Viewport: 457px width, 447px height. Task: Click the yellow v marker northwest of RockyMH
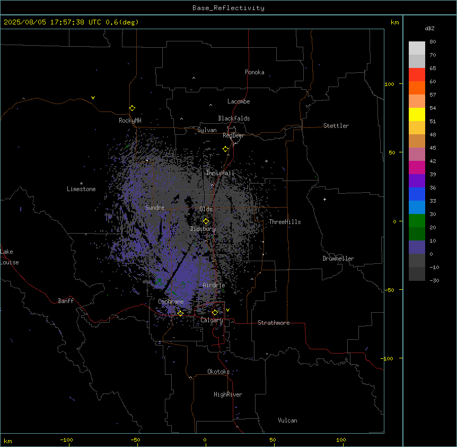pyautogui.click(x=93, y=98)
